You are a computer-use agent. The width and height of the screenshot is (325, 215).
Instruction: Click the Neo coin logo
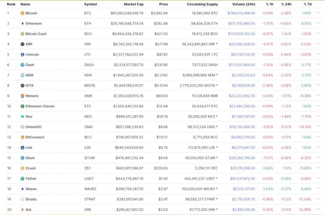(22, 117)
